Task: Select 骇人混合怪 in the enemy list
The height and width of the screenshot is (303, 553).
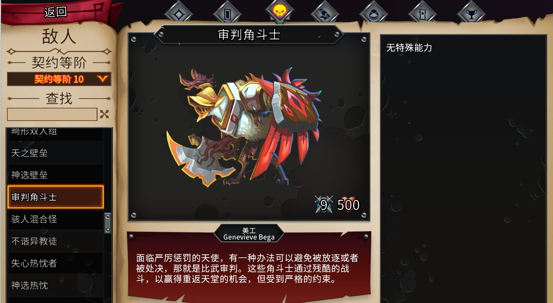Action: (x=55, y=219)
